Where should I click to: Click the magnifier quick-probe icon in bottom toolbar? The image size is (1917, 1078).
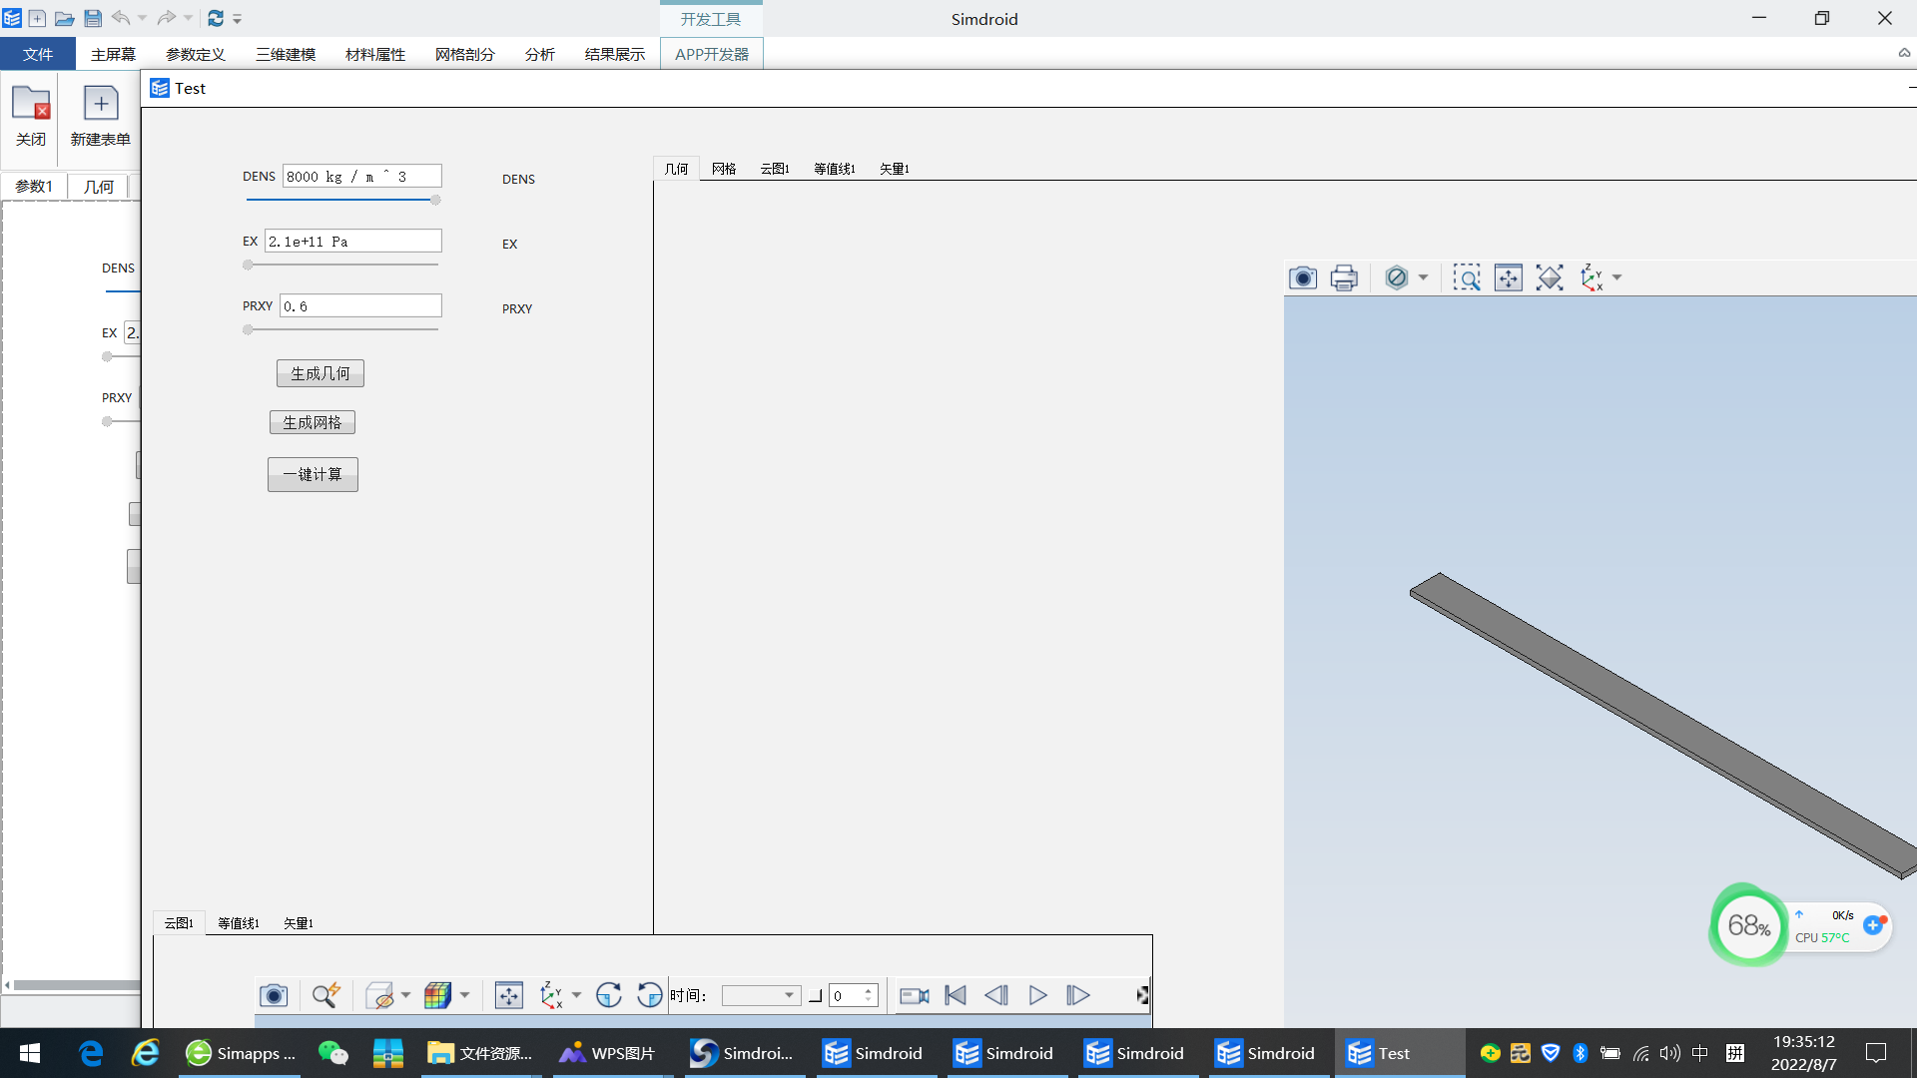click(x=326, y=995)
